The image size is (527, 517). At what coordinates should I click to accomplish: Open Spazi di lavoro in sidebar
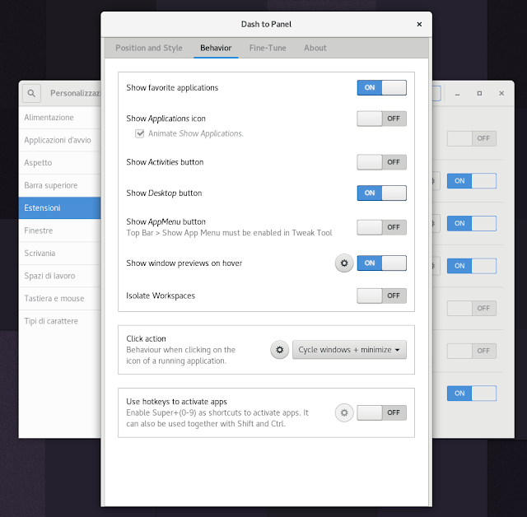point(60,276)
